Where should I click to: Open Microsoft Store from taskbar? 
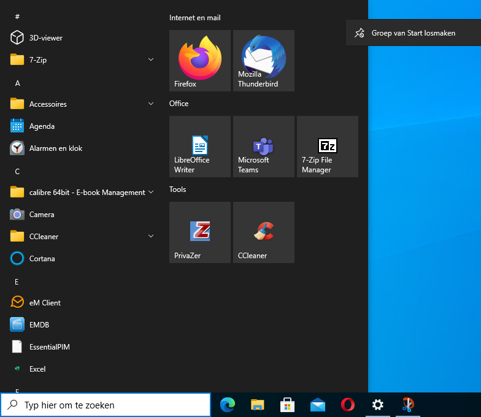(x=288, y=405)
